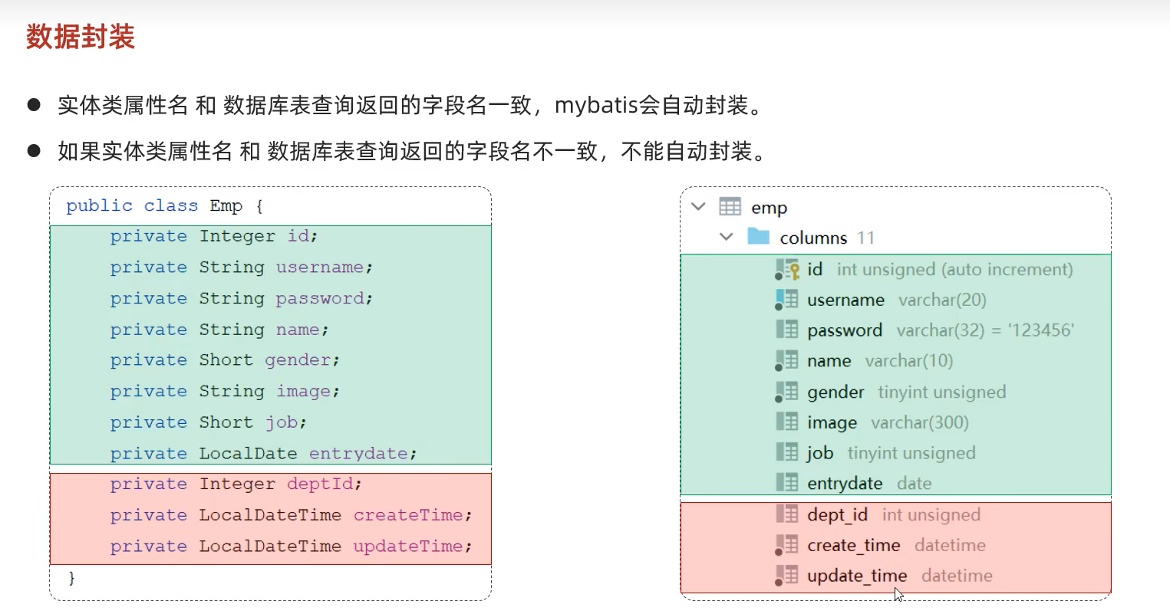Viewport: 1170px width, 614px height.
Task: Click the username column icon
Action: (x=787, y=300)
